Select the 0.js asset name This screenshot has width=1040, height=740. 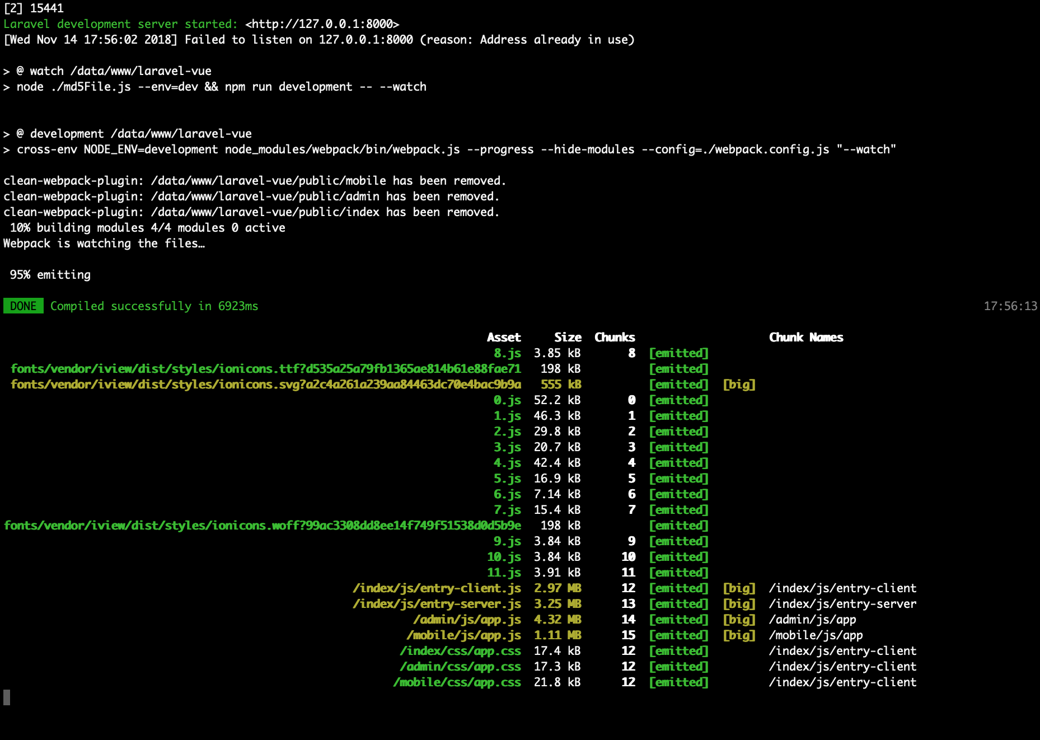(507, 400)
